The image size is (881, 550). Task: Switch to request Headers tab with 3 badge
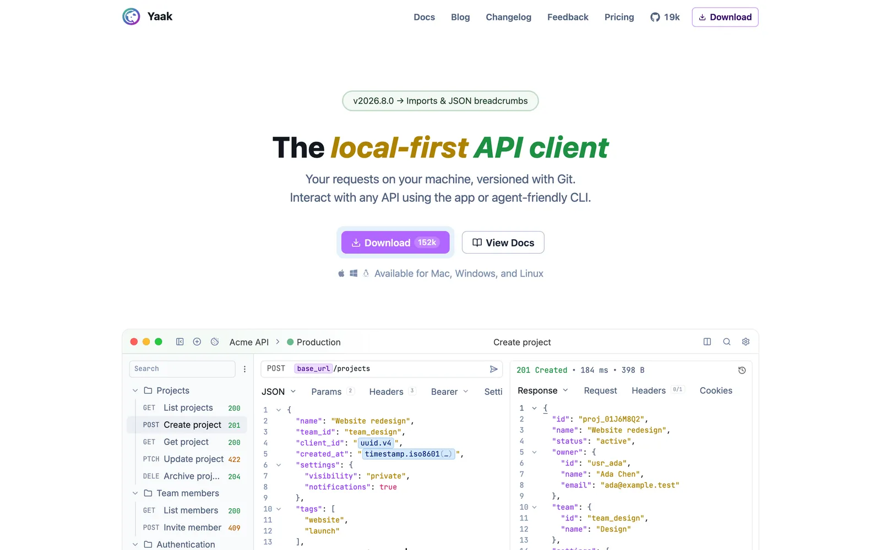[x=392, y=392]
